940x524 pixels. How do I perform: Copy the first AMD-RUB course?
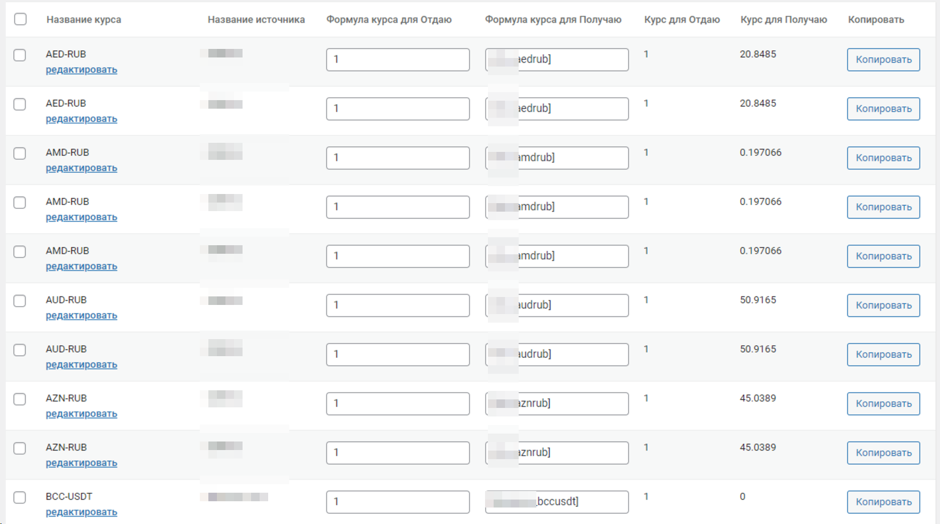tap(883, 158)
